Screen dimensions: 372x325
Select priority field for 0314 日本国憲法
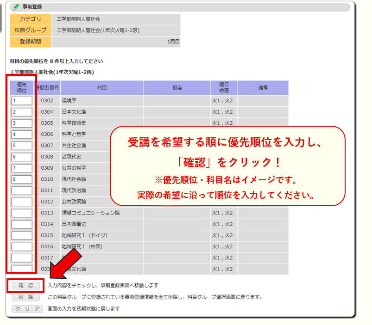click(22, 224)
